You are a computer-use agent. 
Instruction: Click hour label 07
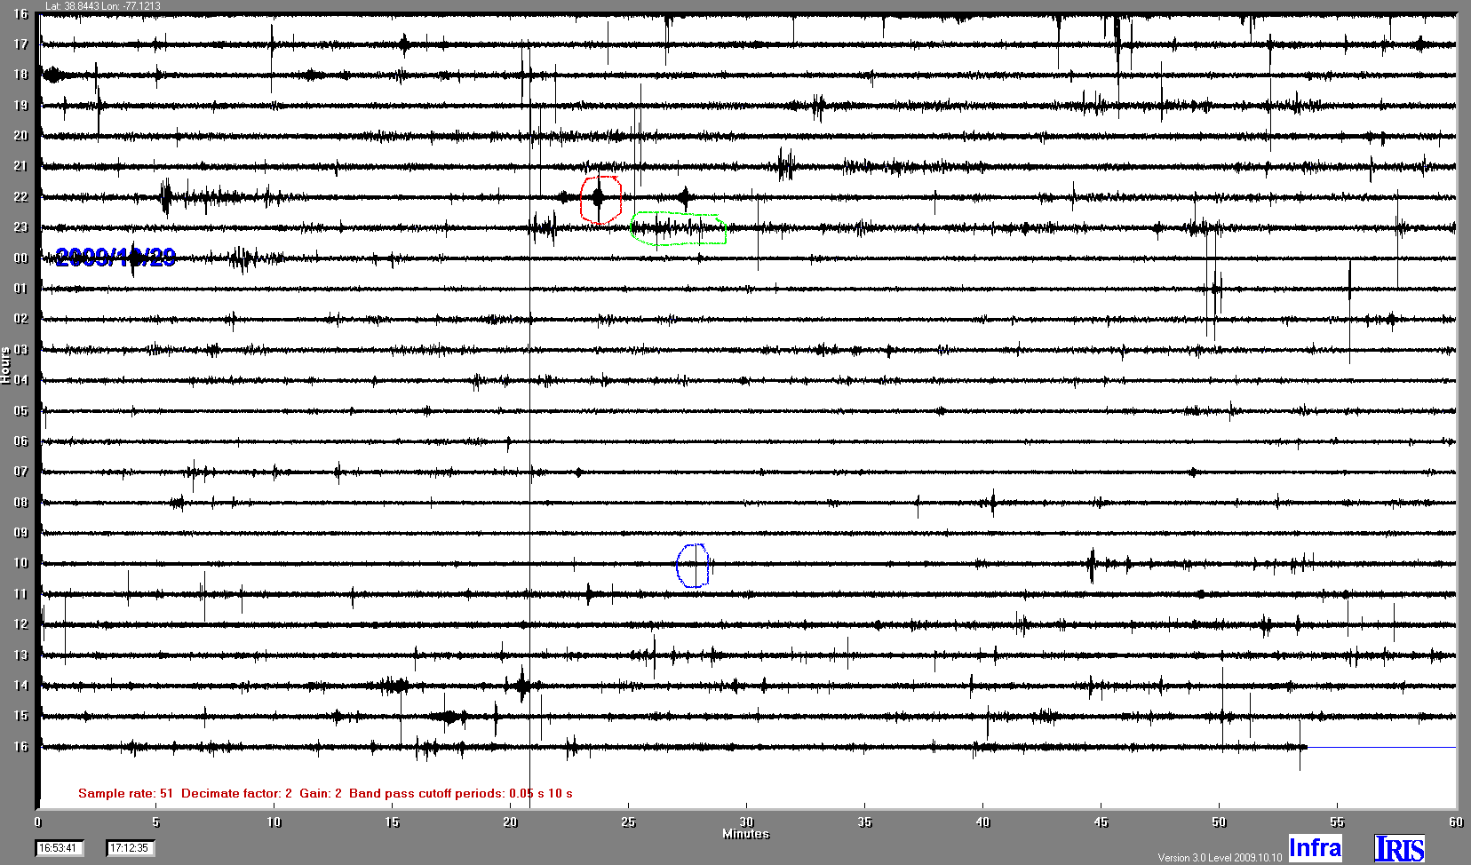pyautogui.click(x=20, y=472)
